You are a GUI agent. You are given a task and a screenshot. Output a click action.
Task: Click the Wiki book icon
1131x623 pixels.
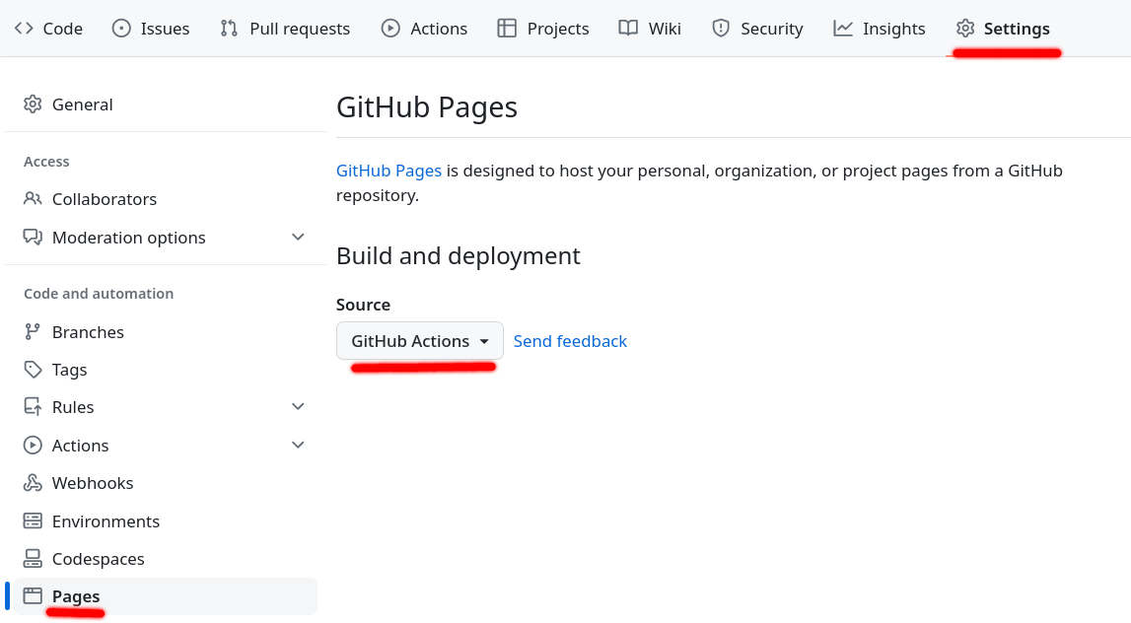click(628, 29)
